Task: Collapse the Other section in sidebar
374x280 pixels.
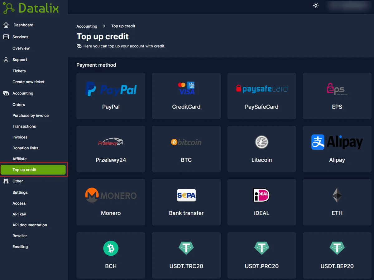Action: (x=18, y=181)
